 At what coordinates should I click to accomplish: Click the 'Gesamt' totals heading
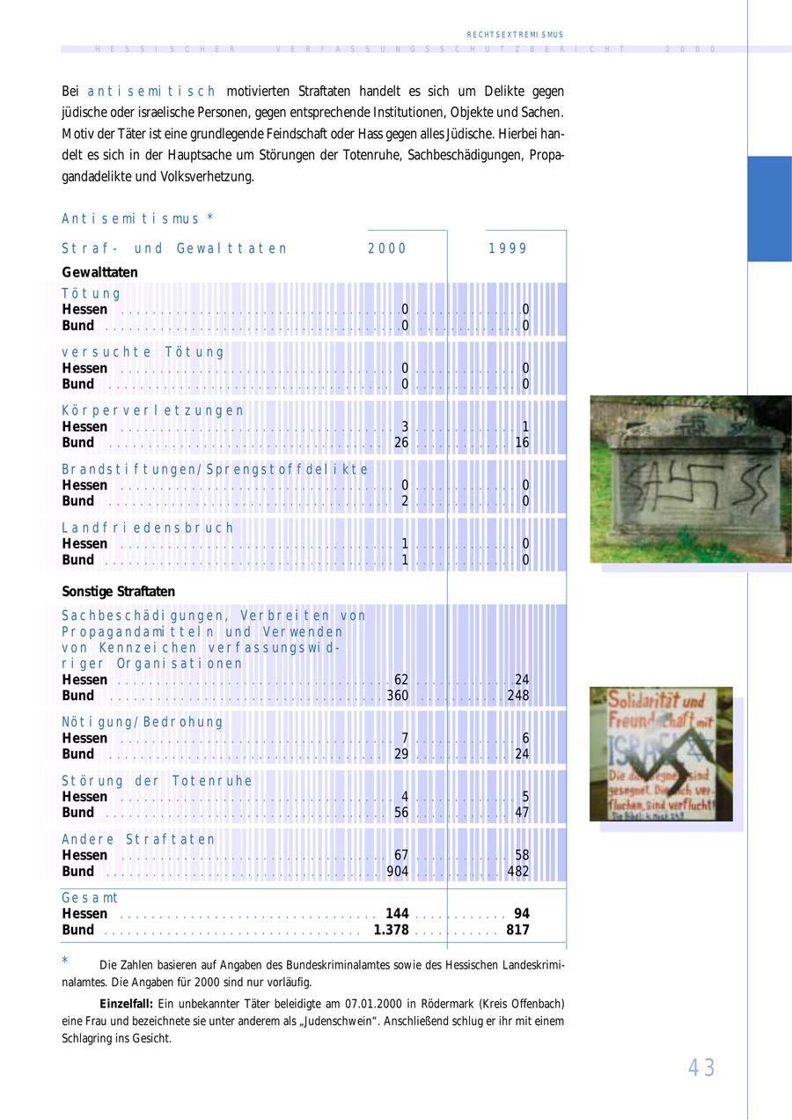90,898
